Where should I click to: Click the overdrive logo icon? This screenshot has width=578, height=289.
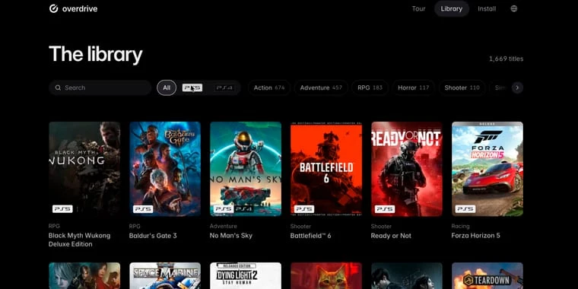tap(53, 8)
